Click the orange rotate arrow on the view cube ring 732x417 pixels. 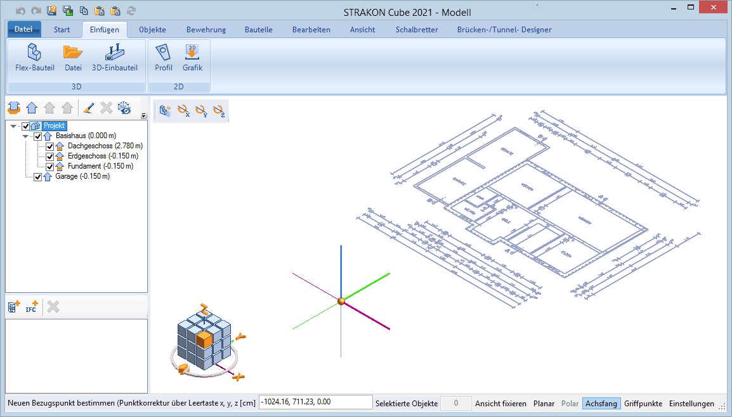pyautogui.click(x=183, y=369)
